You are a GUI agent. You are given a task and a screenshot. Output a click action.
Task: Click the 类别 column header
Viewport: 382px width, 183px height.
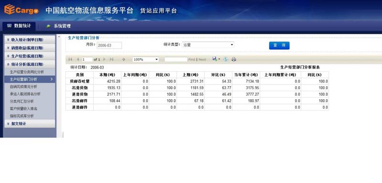(x=79, y=75)
